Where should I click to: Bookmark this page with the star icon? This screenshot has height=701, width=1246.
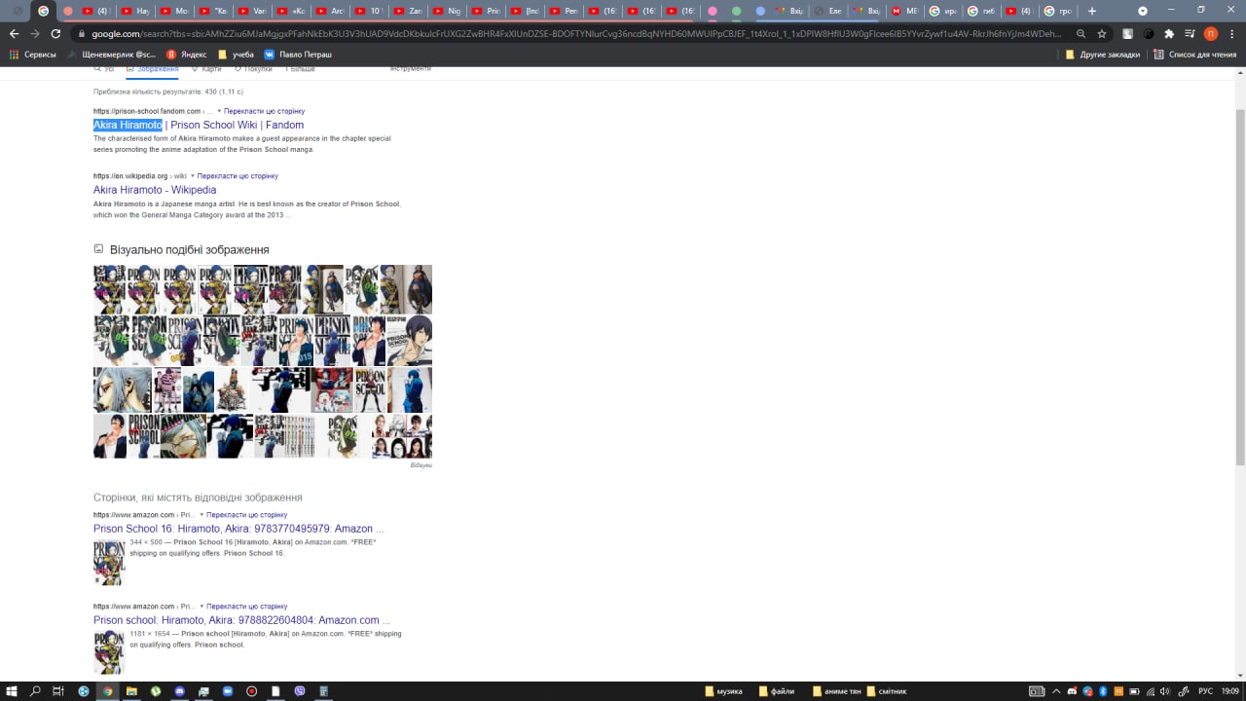coord(1102,33)
